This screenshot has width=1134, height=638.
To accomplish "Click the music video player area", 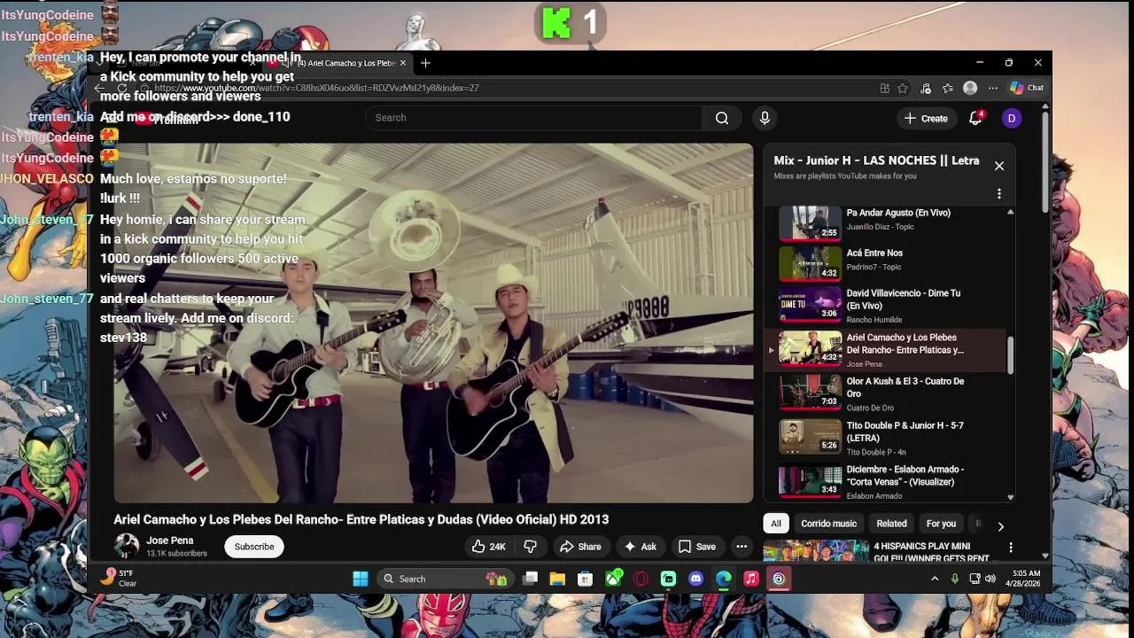I will tap(433, 323).
